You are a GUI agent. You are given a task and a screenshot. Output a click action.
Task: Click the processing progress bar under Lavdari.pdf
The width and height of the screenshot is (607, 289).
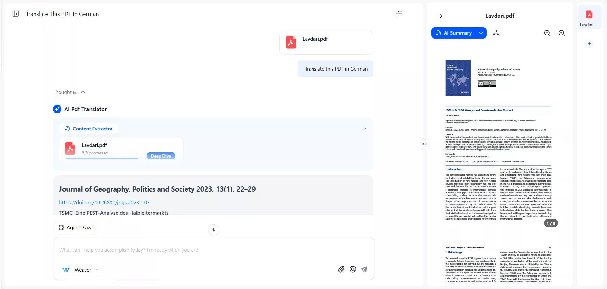(x=102, y=158)
